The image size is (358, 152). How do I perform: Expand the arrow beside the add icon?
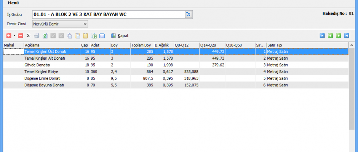pyautogui.click(x=14, y=36)
